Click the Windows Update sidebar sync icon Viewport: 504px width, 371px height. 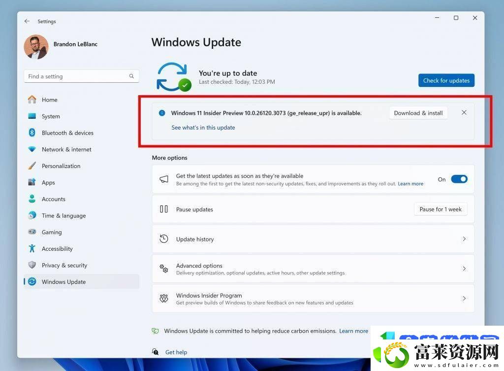click(x=32, y=281)
